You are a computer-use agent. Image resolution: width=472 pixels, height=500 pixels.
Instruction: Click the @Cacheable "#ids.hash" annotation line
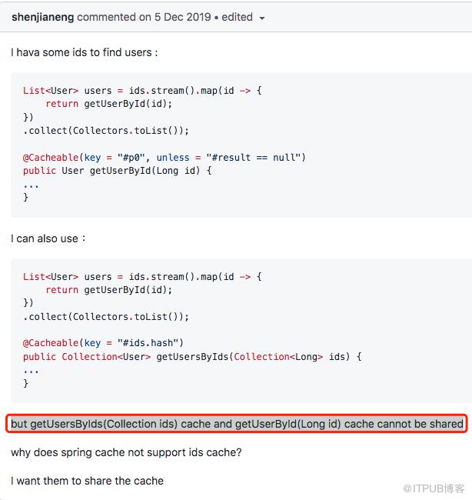click(103, 342)
